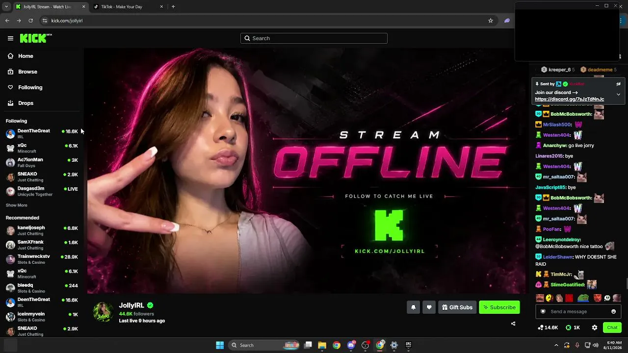Open chat settings gear
Screen dimensions: 628x353
coord(595,328)
